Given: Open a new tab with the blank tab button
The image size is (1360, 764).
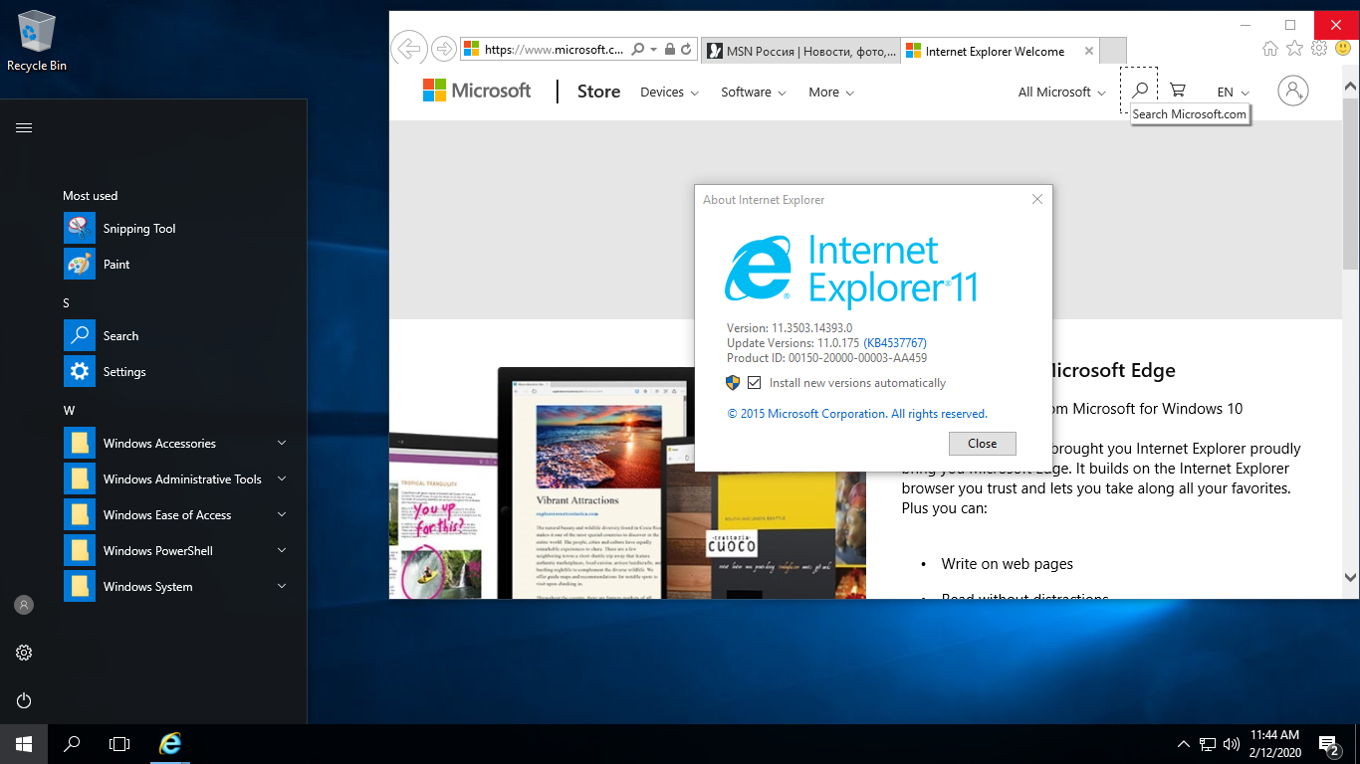Looking at the screenshot, I should [1114, 51].
